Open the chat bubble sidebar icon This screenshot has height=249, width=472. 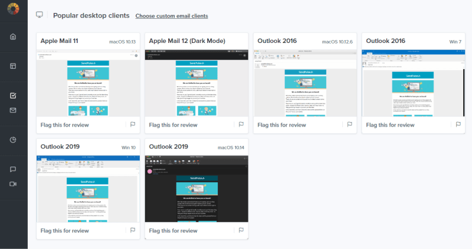click(13, 169)
